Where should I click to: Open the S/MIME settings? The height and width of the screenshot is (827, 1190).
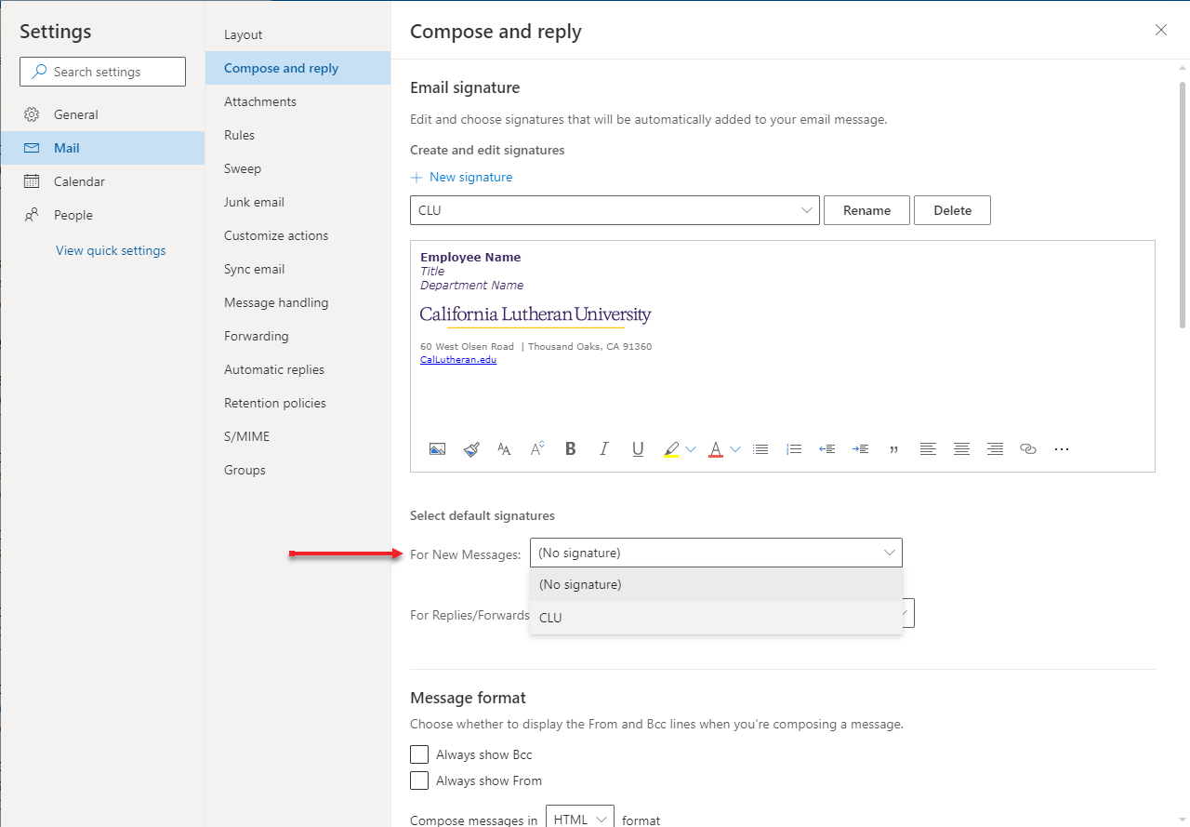coord(297,436)
